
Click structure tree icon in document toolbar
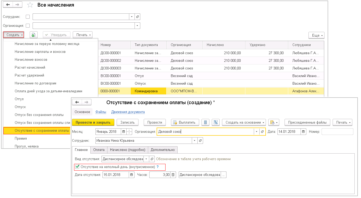[x=216, y=122]
